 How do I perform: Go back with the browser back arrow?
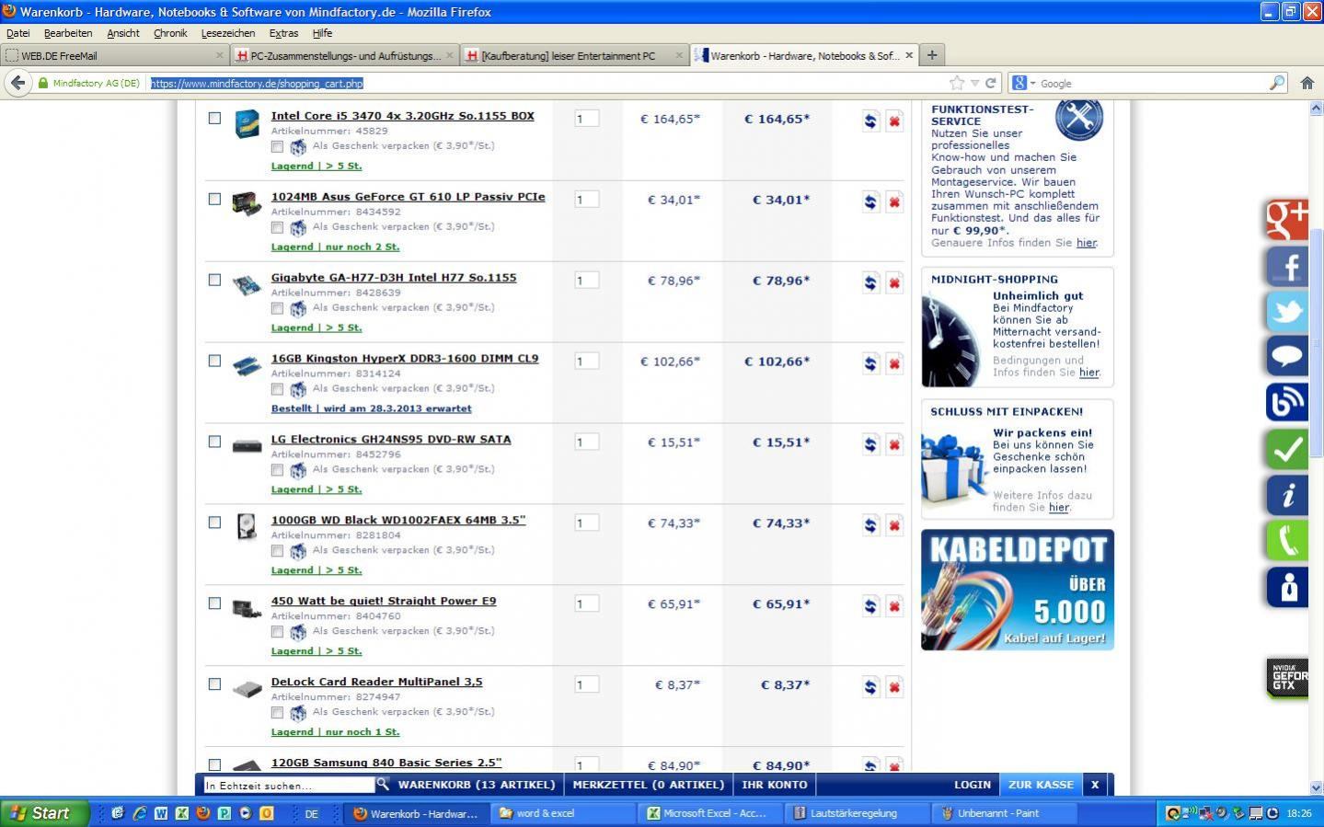pyautogui.click(x=17, y=83)
